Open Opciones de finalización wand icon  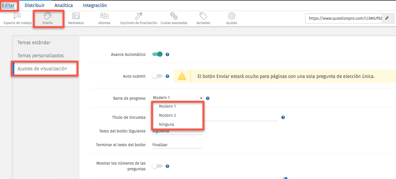(x=139, y=16)
